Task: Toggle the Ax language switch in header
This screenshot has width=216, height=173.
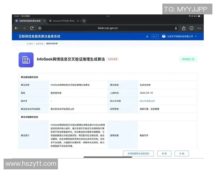Action: (x=155, y=36)
